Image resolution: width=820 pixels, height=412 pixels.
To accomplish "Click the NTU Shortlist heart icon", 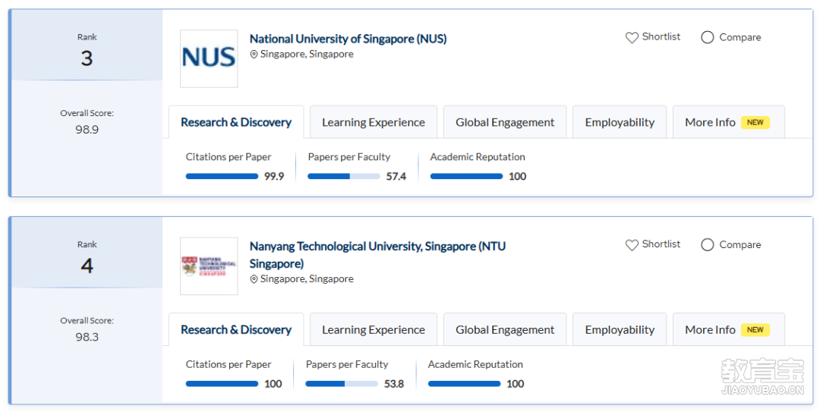I will point(632,245).
